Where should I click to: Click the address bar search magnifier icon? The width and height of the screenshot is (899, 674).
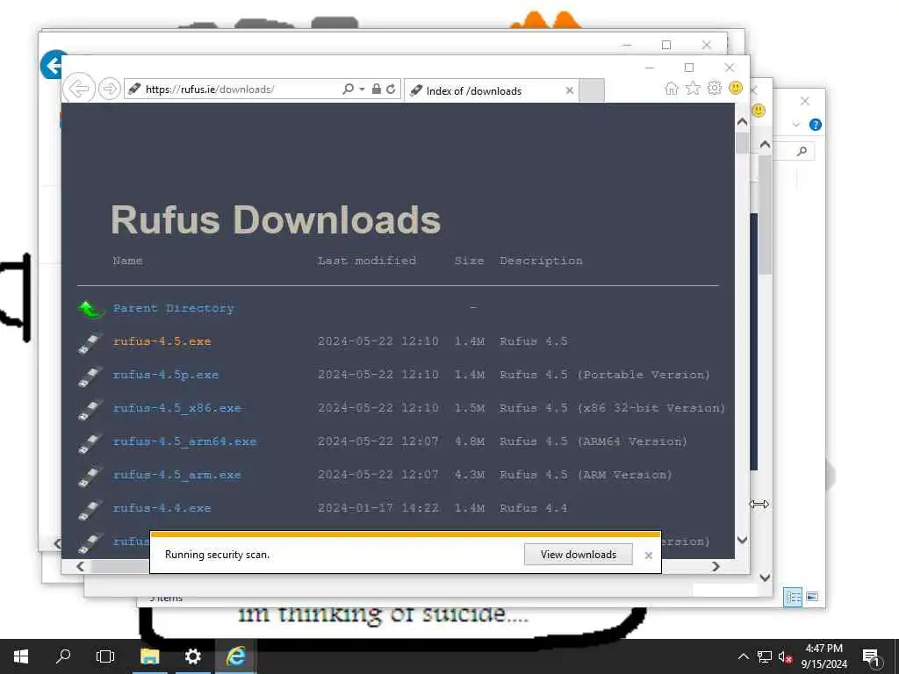click(348, 89)
